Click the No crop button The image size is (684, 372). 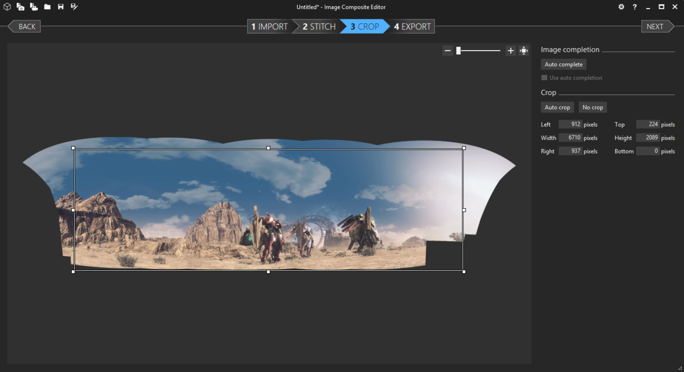pyautogui.click(x=593, y=107)
